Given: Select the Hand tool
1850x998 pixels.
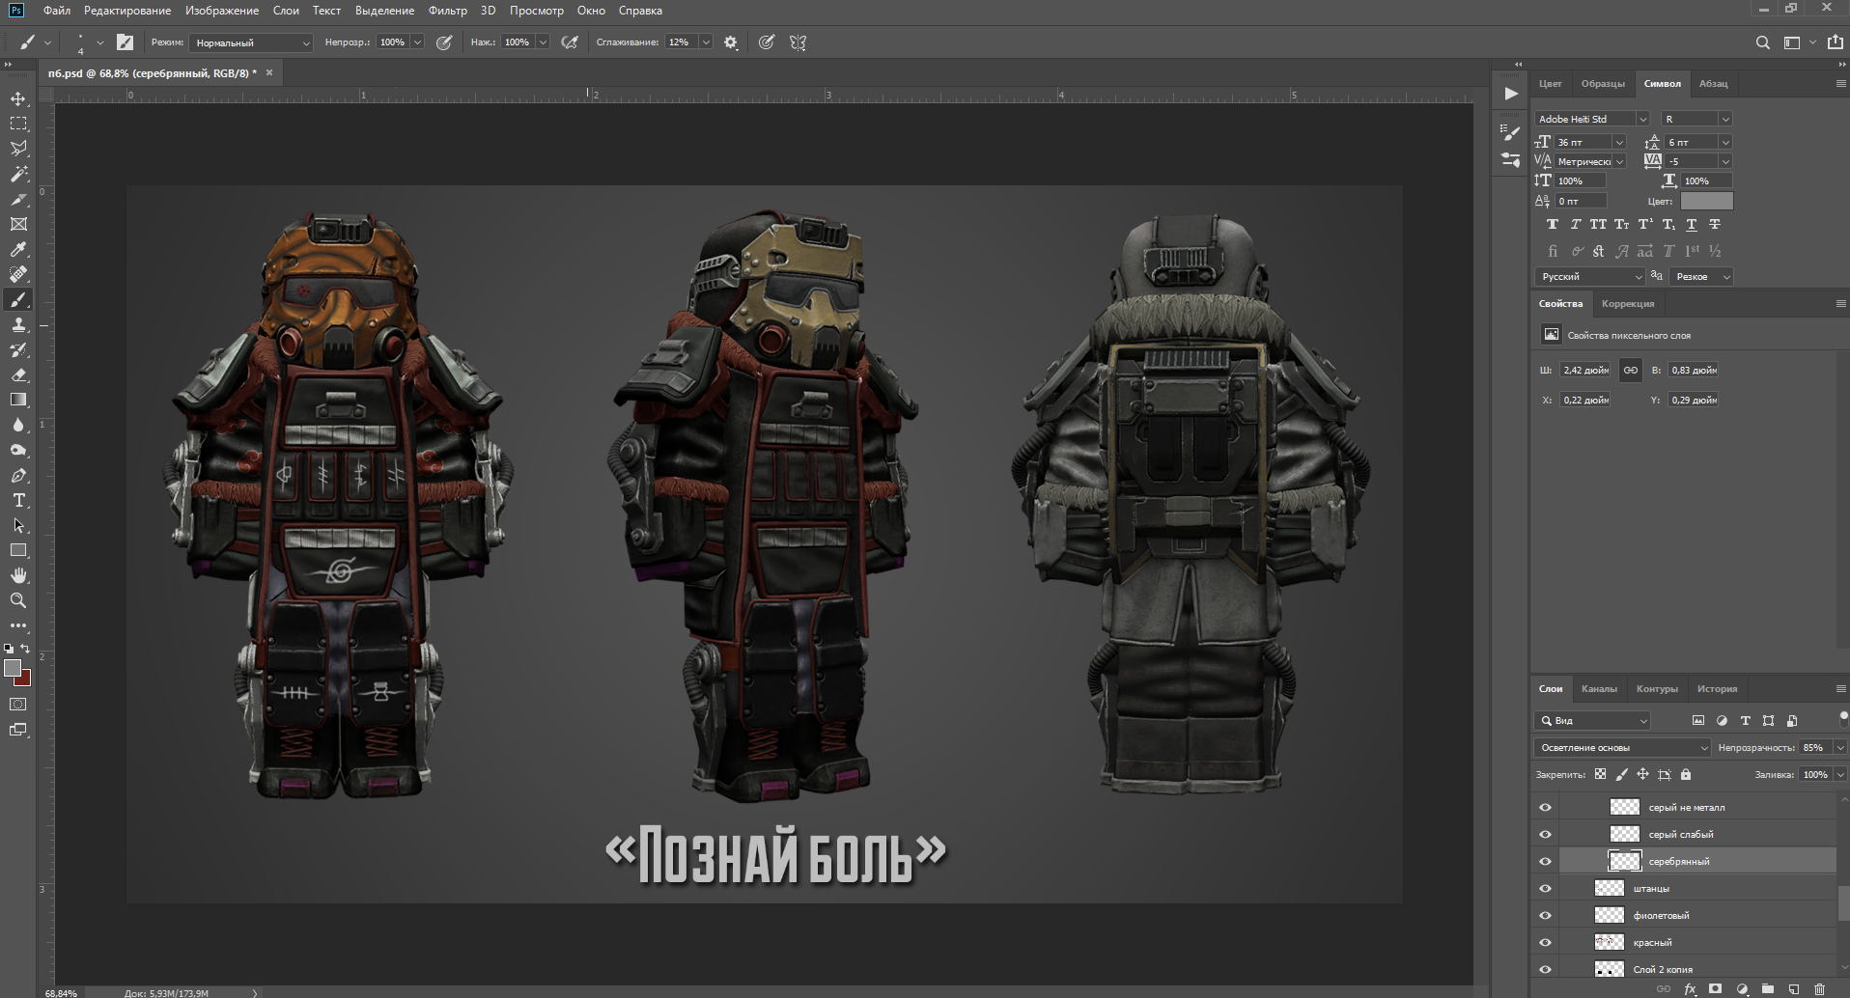Looking at the screenshot, I should pyautogui.click(x=18, y=575).
